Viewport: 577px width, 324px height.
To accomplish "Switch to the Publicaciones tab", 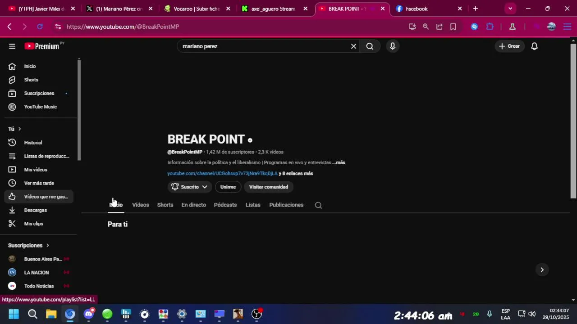I will (x=286, y=205).
